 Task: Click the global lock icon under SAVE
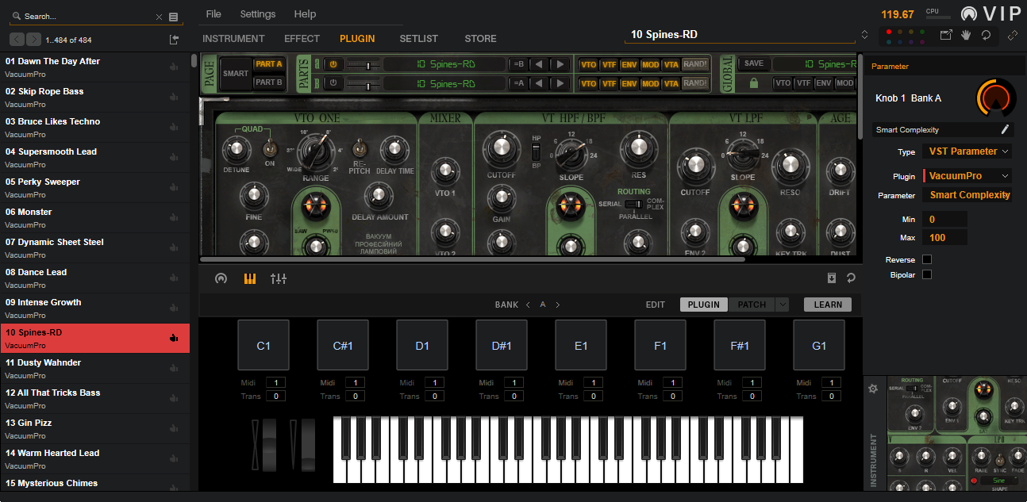[753, 83]
